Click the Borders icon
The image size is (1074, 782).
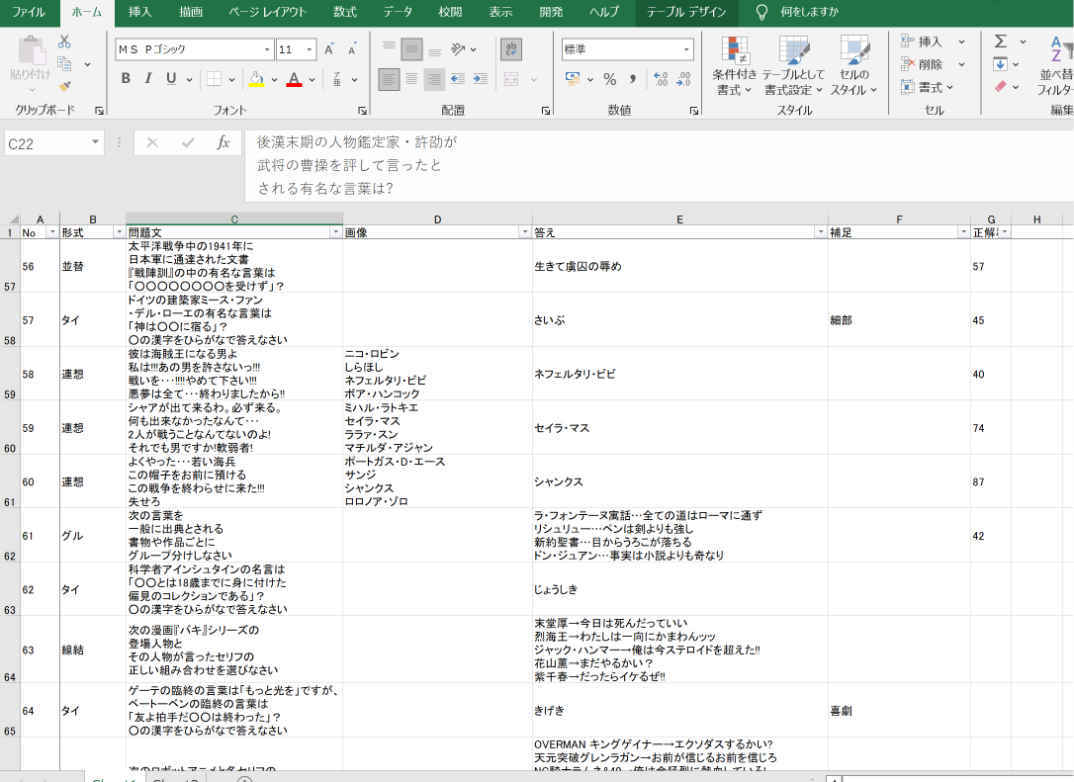[215, 79]
